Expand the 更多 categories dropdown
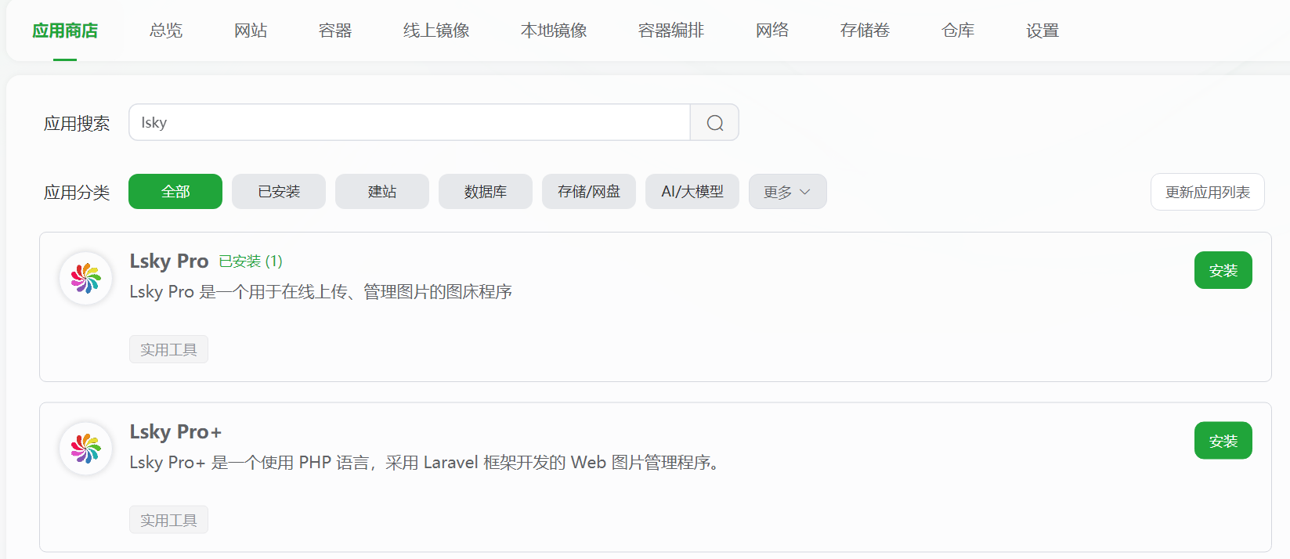1290x559 pixels. (787, 192)
